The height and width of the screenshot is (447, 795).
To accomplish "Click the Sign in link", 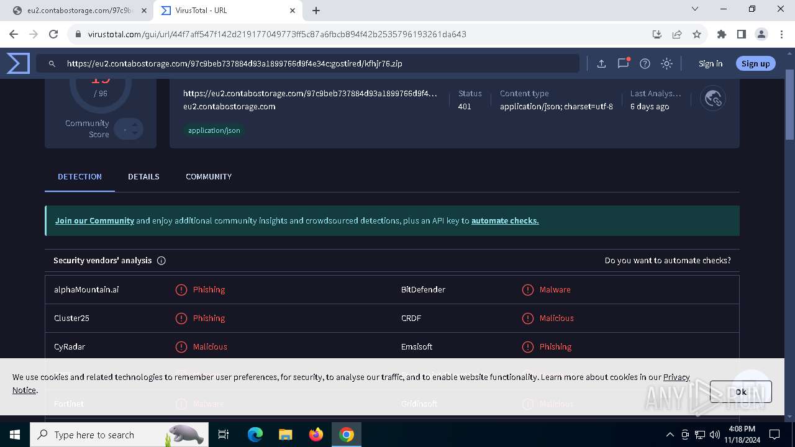I will point(711,63).
